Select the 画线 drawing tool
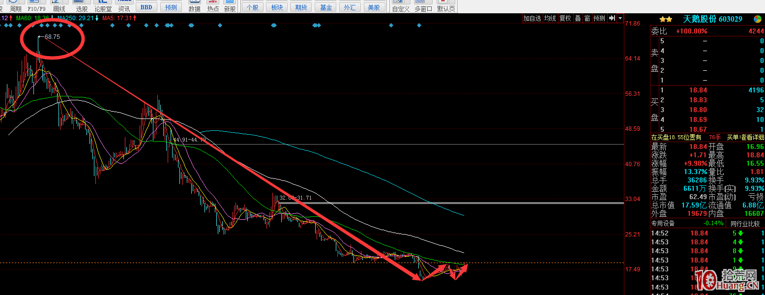This screenshot has width=765, height=295. [59, 6]
